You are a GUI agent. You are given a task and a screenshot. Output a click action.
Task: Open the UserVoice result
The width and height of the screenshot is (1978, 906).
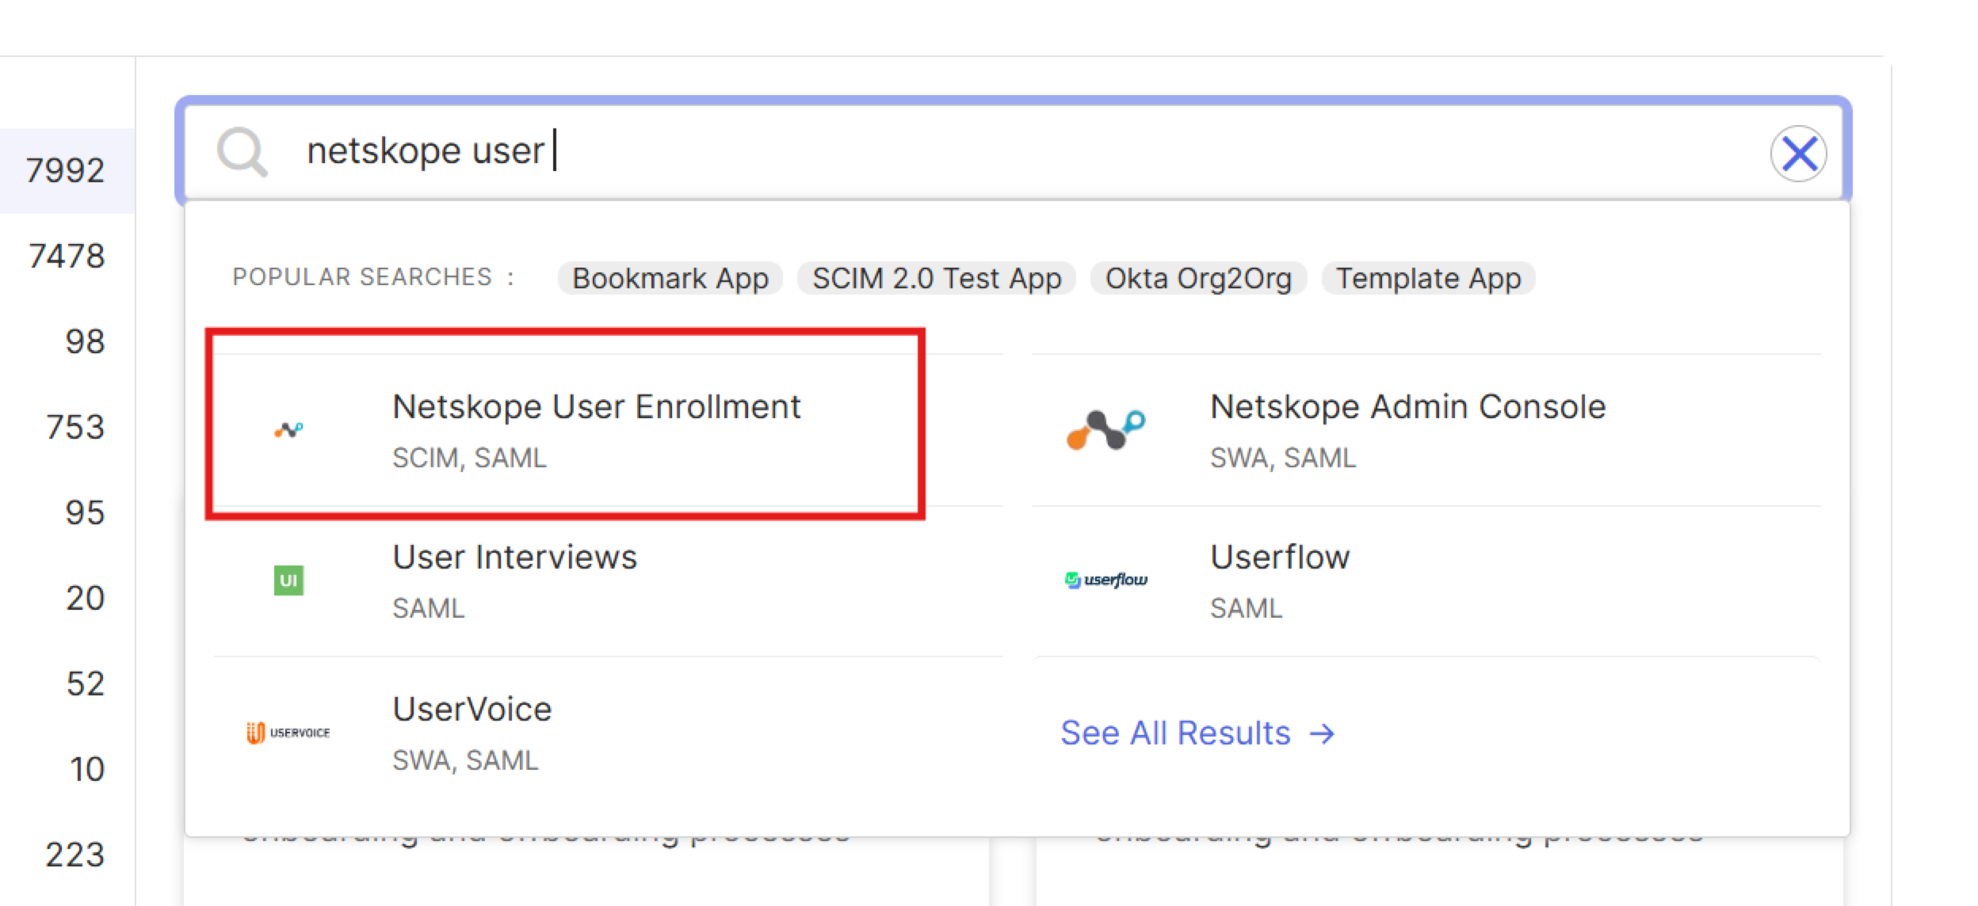[608, 733]
